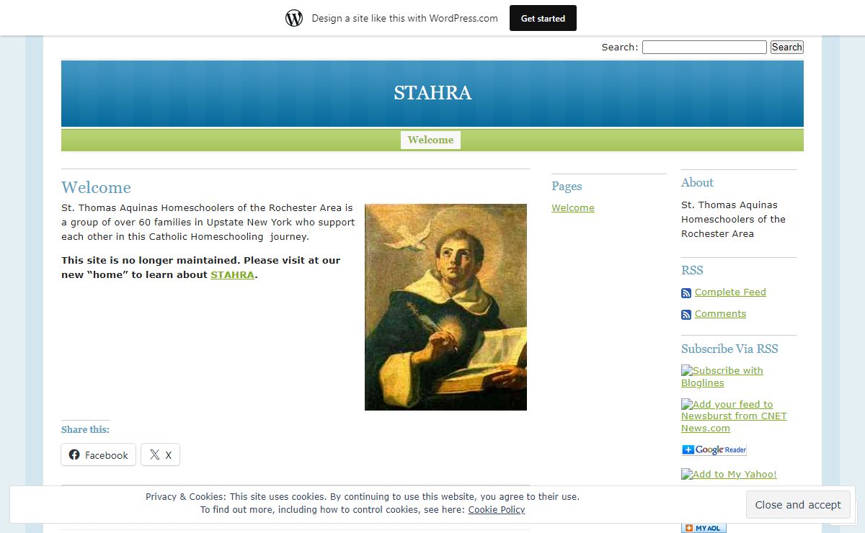Screen dimensions: 865x533
Task: Click the Comments RSS icon
Action: point(686,315)
